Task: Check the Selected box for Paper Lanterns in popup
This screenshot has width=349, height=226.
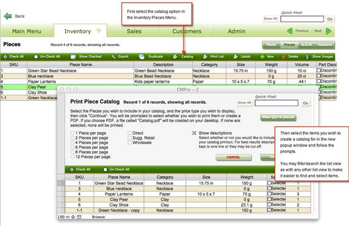Action: click(269, 194)
